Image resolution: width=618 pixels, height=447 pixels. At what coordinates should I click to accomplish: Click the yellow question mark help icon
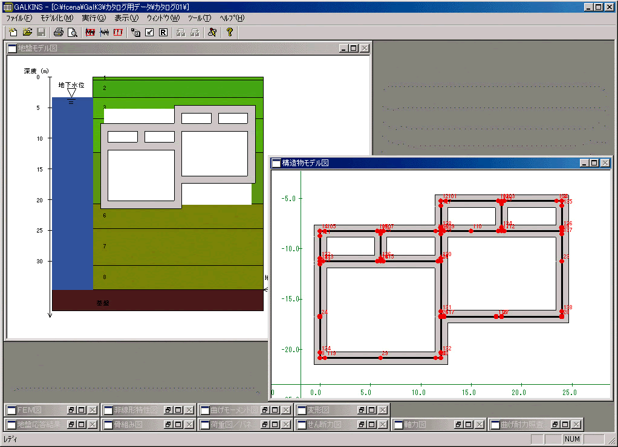(230, 32)
